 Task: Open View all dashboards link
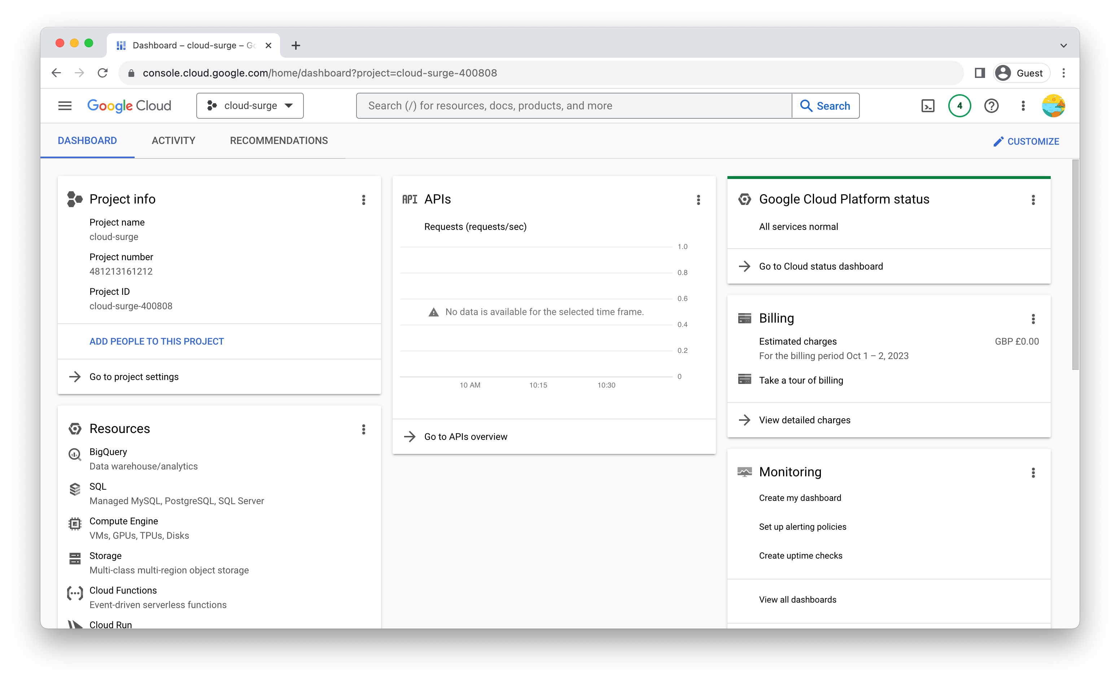798,600
